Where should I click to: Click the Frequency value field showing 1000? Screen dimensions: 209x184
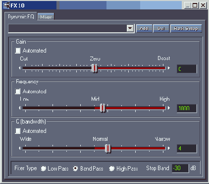(187, 109)
